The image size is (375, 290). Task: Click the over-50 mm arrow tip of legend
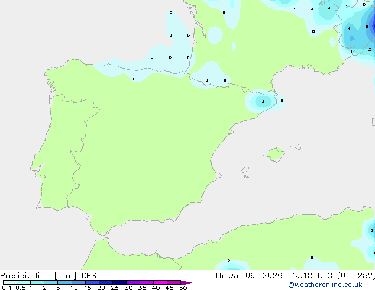[x=187, y=282]
